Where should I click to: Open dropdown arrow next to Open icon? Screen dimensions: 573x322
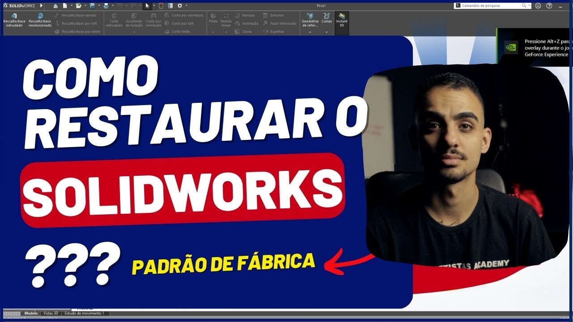(x=85, y=6)
